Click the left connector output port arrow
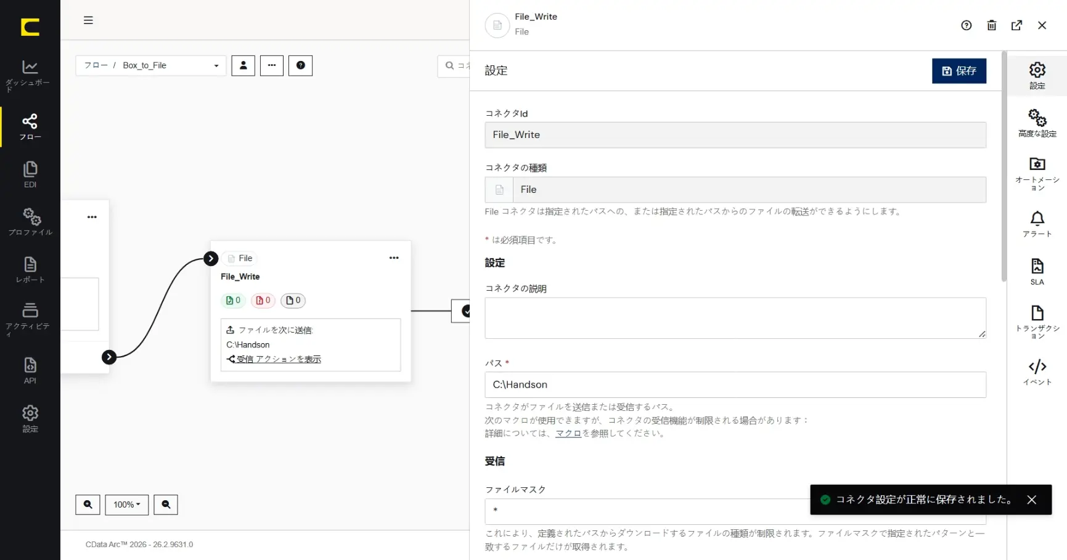Screen dimensions: 1067x560 click(109, 357)
